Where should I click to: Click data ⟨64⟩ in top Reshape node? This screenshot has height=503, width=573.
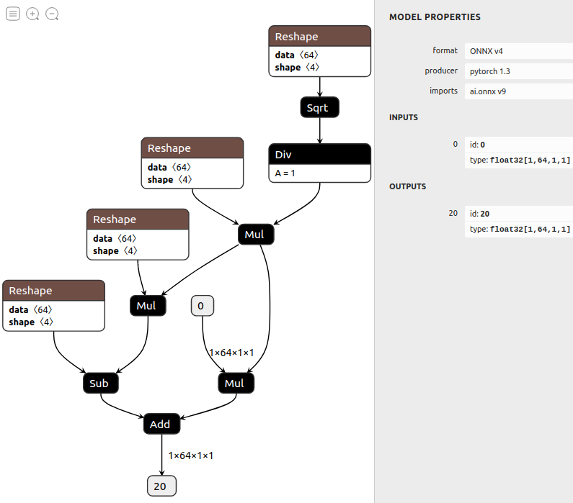pyautogui.click(x=297, y=55)
